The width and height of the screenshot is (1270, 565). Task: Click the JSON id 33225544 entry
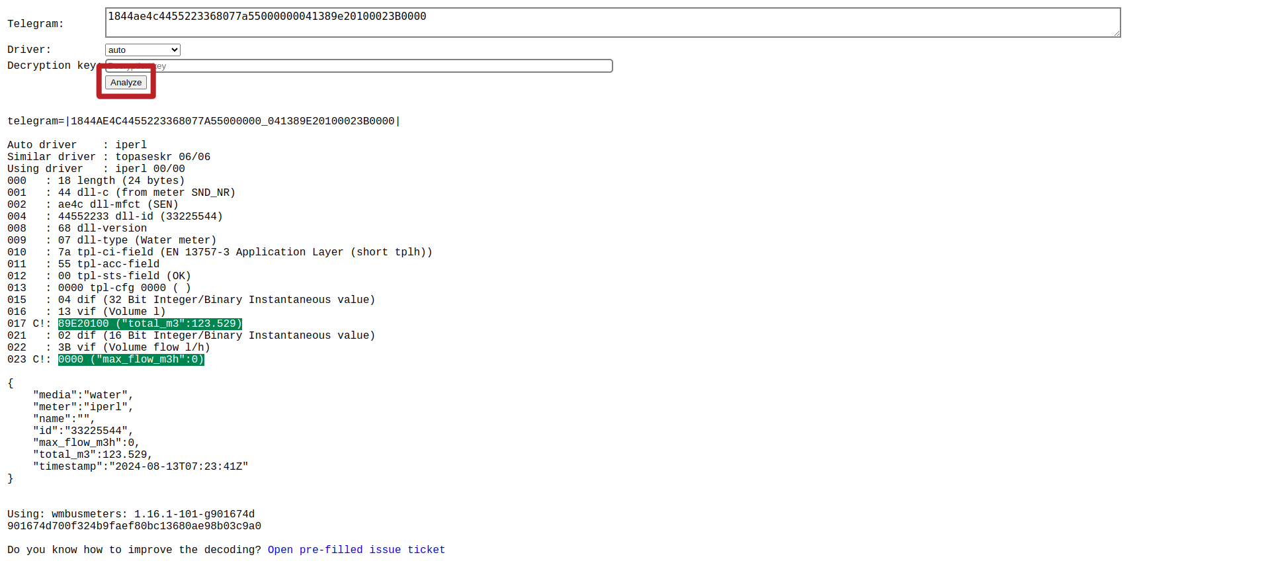pyautogui.click(x=83, y=431)
